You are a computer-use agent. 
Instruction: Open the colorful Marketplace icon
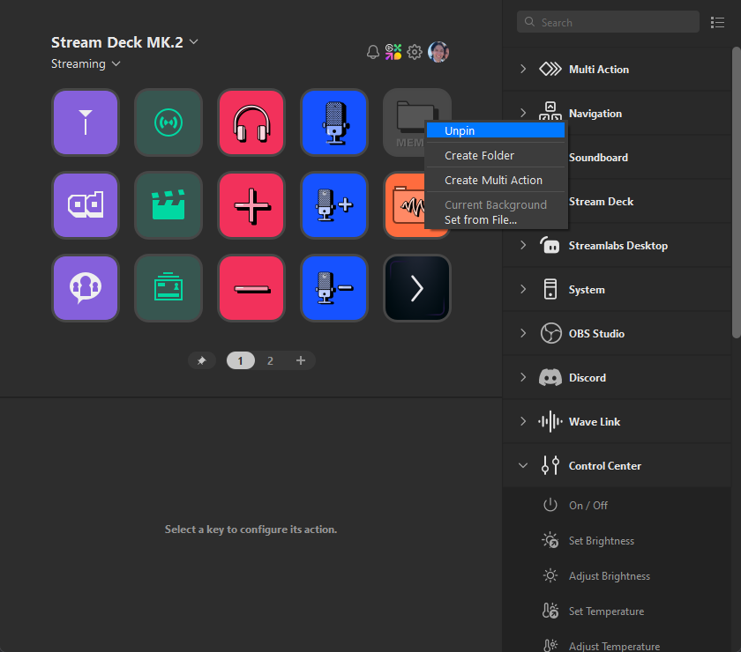393,52
